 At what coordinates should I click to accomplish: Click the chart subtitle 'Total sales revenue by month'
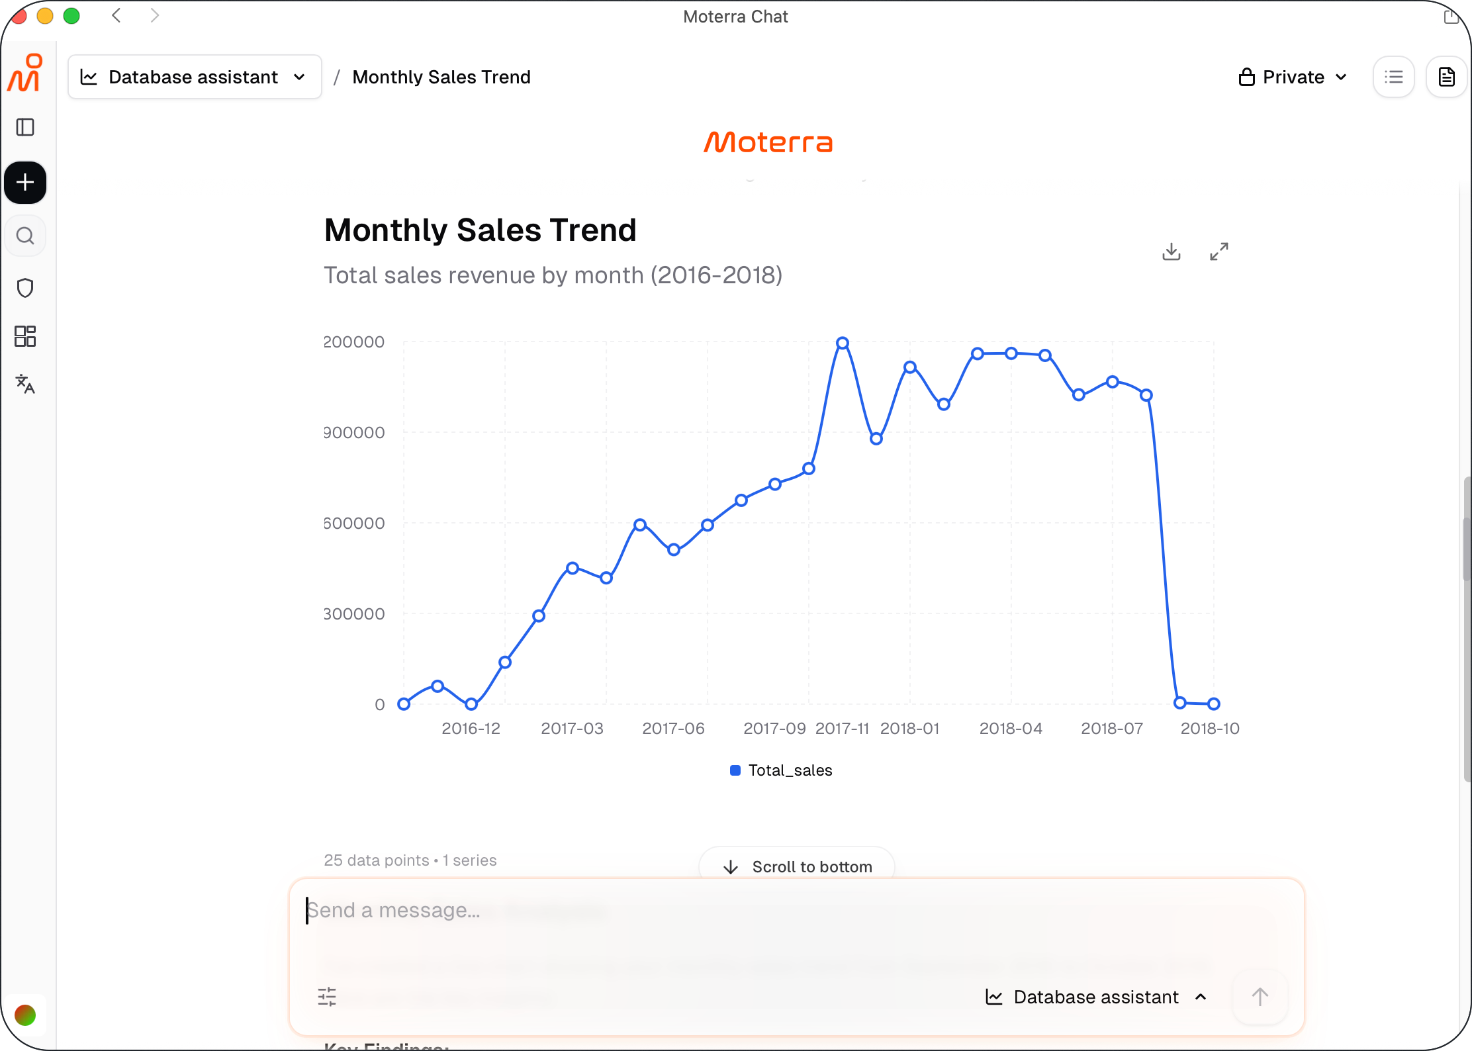pos(553,275)
